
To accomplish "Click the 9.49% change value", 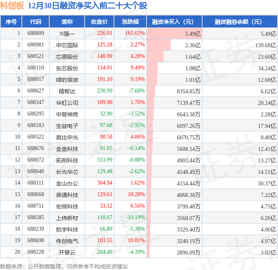I will tap(137, 68).
